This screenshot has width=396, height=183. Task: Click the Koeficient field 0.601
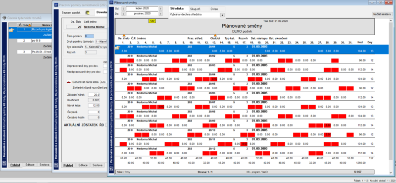[94, 100]
